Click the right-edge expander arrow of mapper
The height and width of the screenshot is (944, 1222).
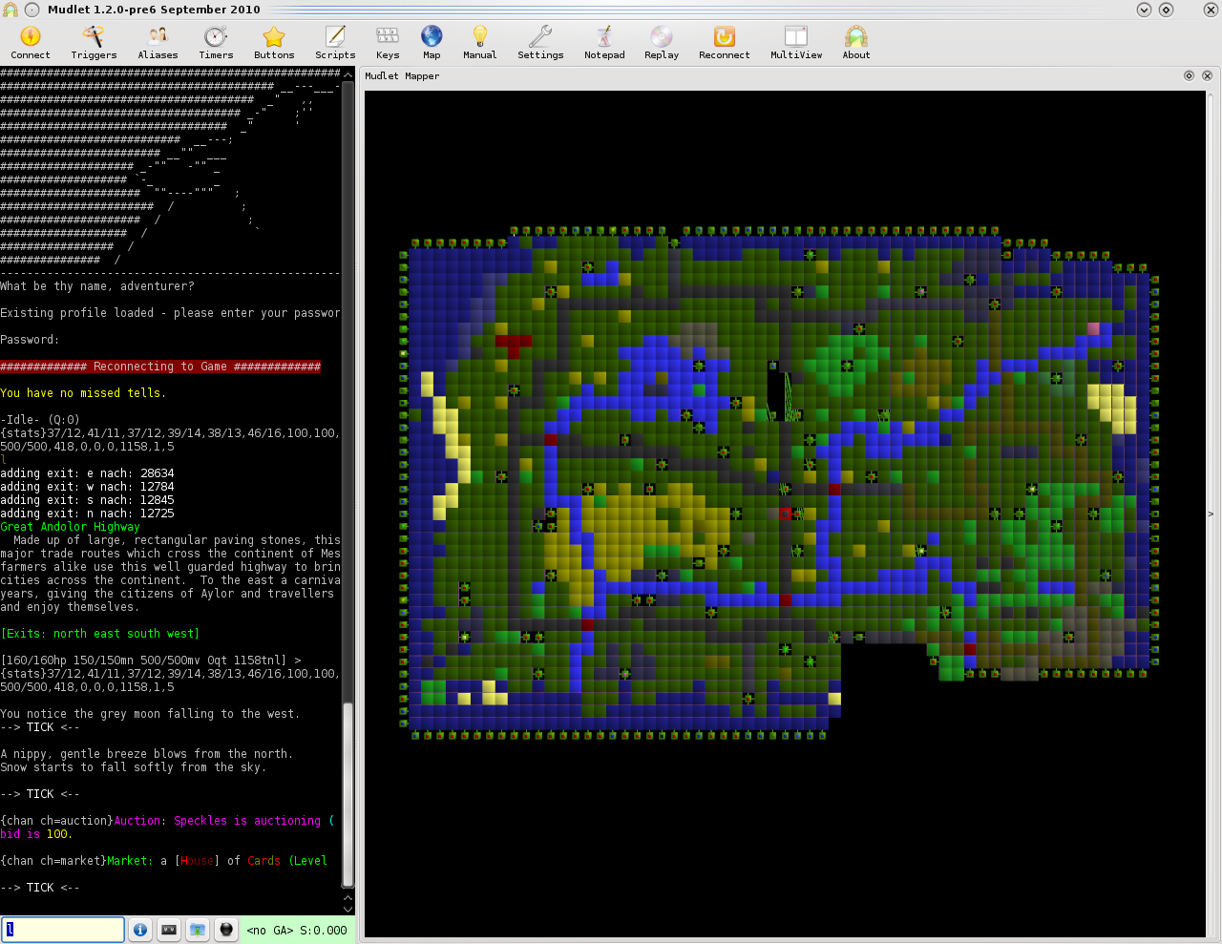(x=1211, y=514)
